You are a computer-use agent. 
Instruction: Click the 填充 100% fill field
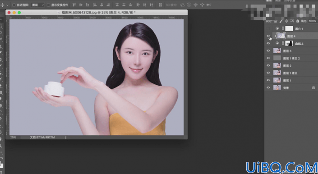coord(312,21)
